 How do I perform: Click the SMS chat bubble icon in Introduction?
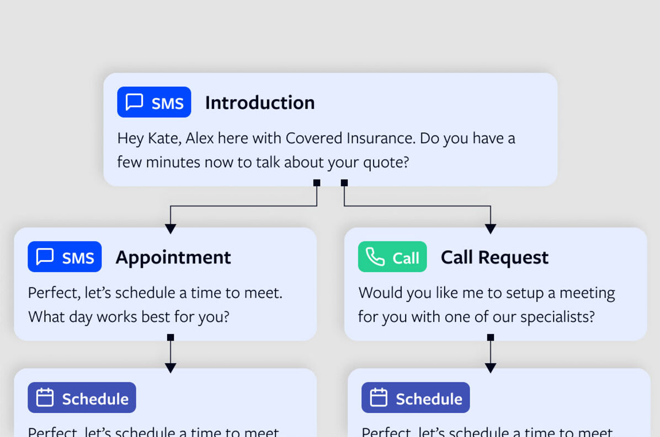click(x=135, y=102)
